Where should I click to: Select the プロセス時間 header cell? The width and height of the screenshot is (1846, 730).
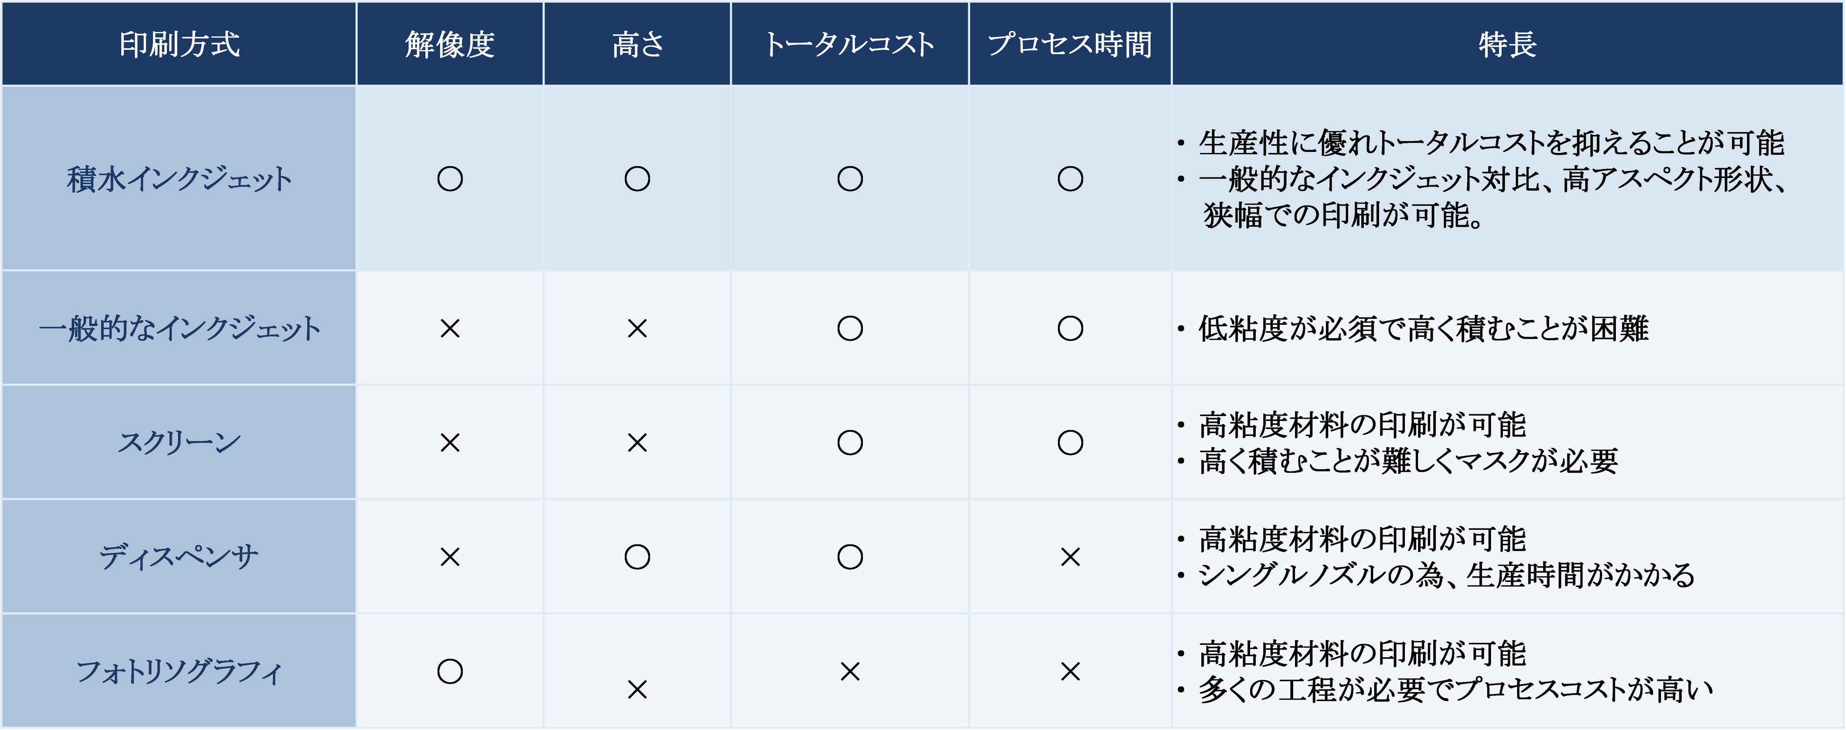click(x=1070, y=45)
